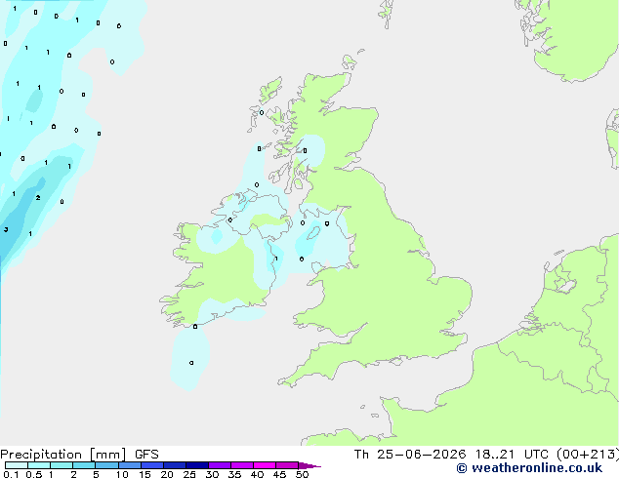The image size is (619, 478).
Task: Select the 40–45 mm magenta legend swatch
Action: coord(265,465)
